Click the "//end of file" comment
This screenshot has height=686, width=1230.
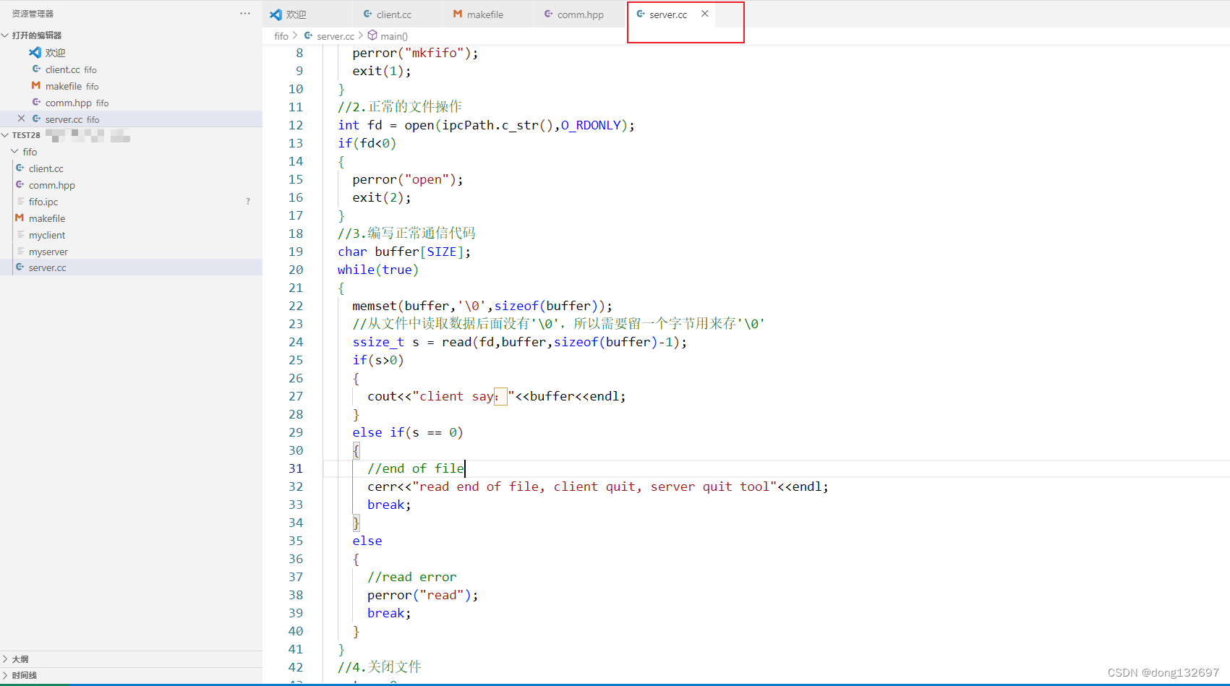pyautogui.click(x=416, y=468)
